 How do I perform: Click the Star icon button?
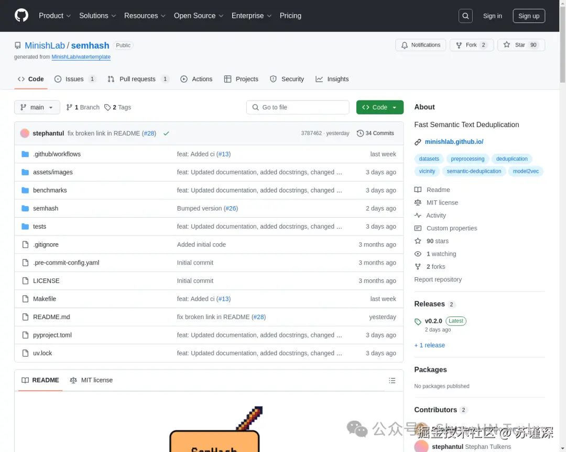click(x=506, y=44)
